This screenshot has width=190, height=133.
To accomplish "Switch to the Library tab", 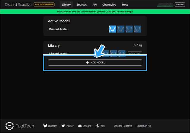I will coord(66,5).
